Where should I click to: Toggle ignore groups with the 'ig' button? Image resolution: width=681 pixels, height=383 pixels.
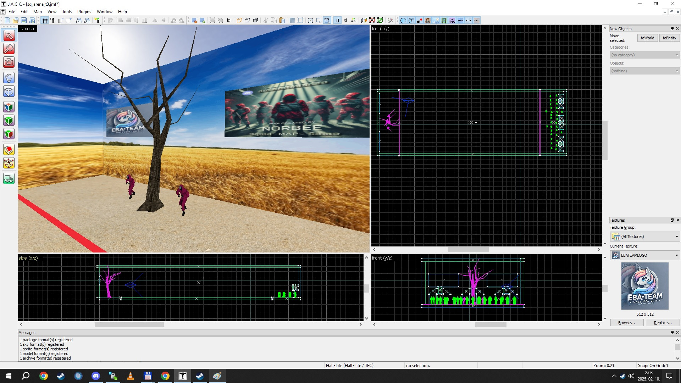[229, 21]
